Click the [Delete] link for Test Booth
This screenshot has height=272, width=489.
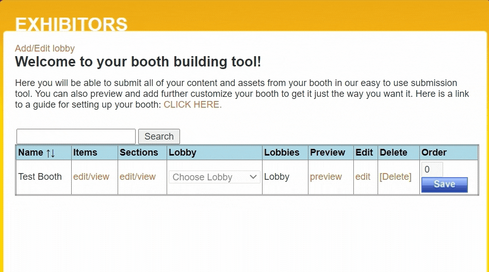[x=396, y=177]
